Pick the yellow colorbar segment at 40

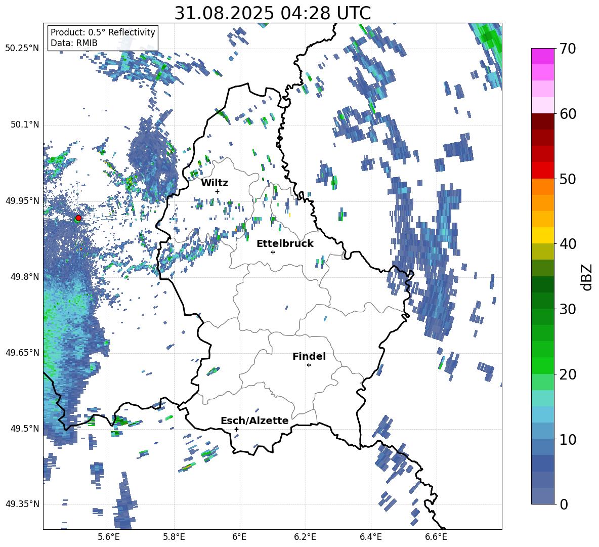[x=542, y=235]
